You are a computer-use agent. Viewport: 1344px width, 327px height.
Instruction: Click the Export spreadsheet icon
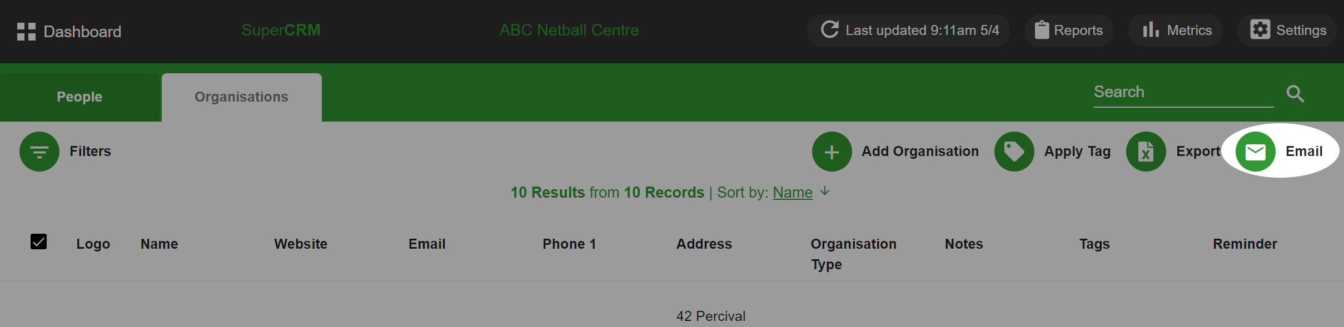tap(1146, 152)
